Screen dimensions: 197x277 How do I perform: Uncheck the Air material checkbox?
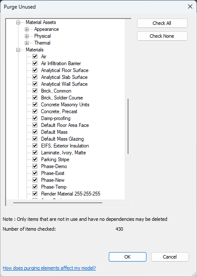click(35, 57)
